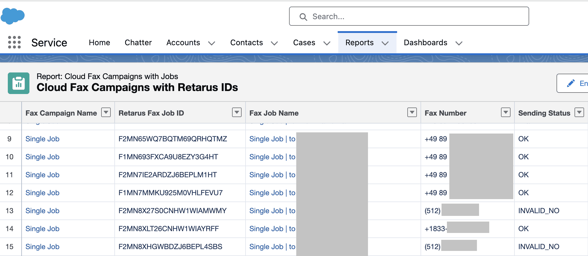The width and height of the screenshot is (588, 256).
Task: Expand the Reports tab chevron
Action: click(x=385, y=43)
